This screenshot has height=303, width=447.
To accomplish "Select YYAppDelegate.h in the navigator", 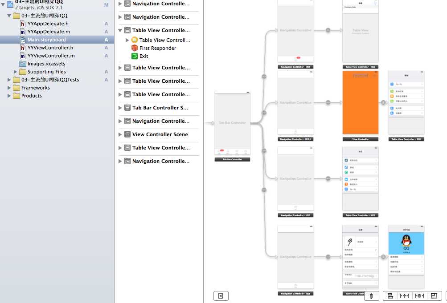I will pos(48,24).
